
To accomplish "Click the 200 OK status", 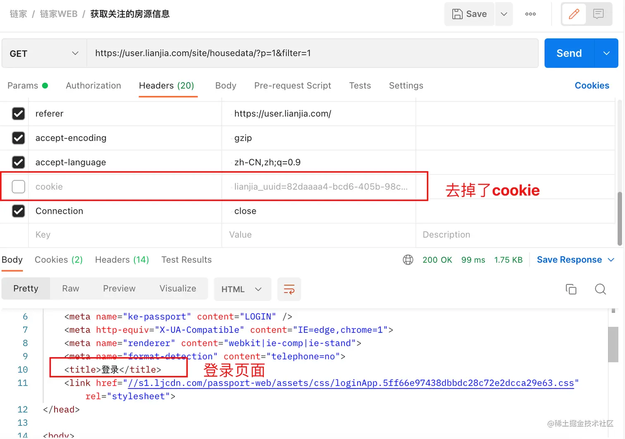I will (x=437, y=260).
